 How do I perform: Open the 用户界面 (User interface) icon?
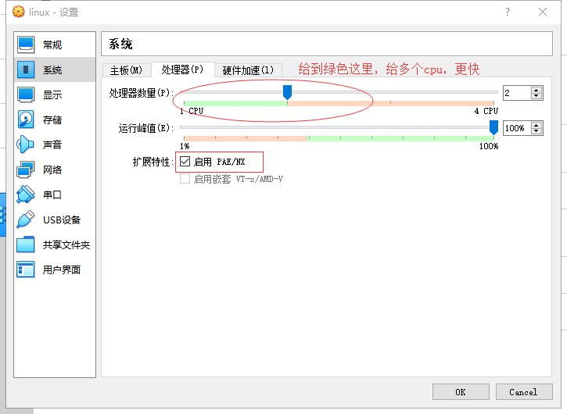26,270
